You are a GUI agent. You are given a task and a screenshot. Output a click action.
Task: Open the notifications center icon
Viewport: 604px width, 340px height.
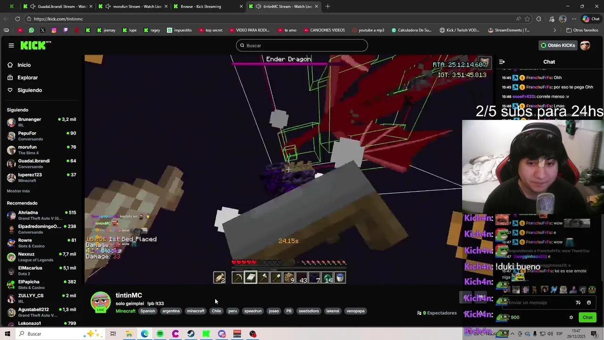coord(594,334)
